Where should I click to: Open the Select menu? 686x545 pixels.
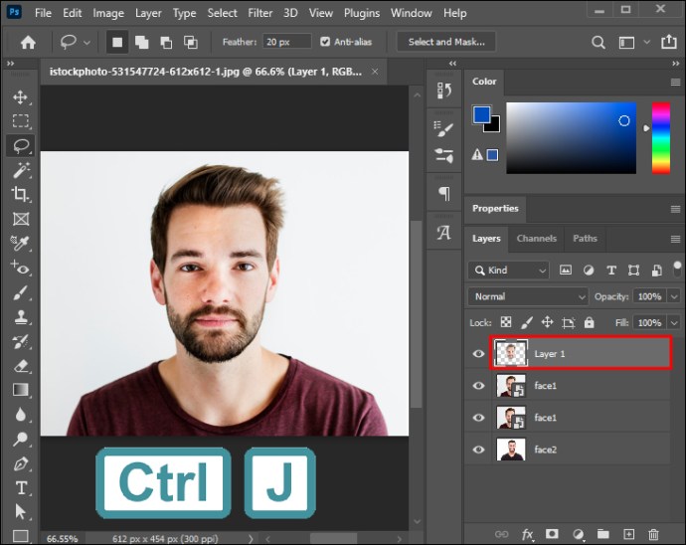pos(222,13)
